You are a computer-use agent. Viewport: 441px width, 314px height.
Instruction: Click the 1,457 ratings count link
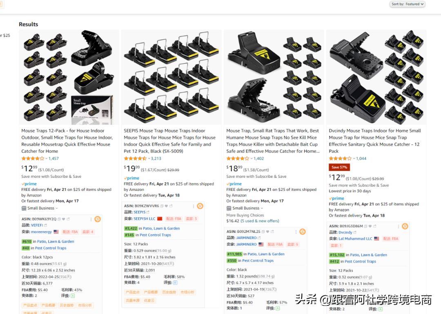tap(53, 159)
